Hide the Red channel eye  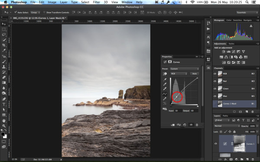[215, 81]
